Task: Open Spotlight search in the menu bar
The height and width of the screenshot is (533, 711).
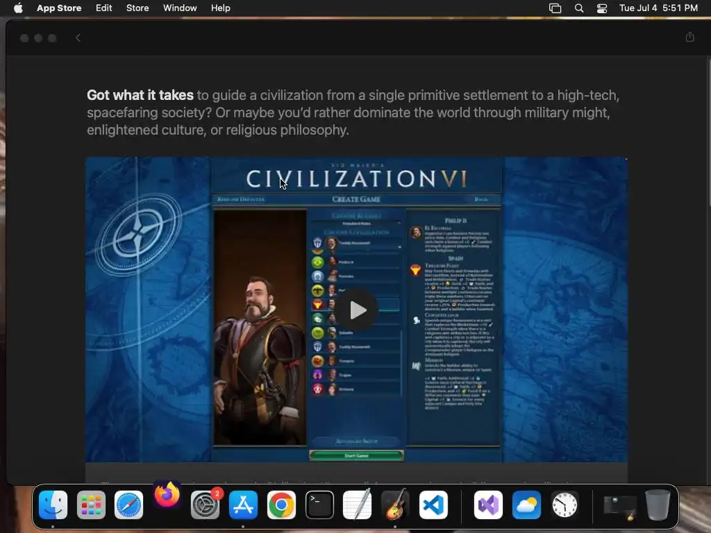Action: click(x=579, y=8)
